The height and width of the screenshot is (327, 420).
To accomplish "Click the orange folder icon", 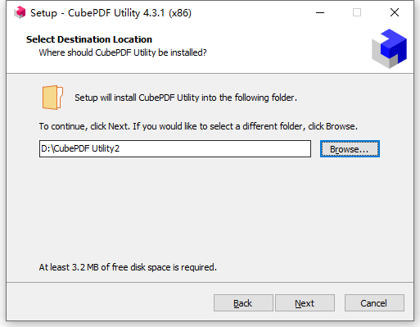I will point(52,98).
